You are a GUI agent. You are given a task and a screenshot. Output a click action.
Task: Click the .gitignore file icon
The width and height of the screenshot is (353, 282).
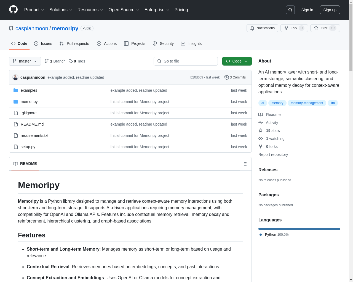16,113
